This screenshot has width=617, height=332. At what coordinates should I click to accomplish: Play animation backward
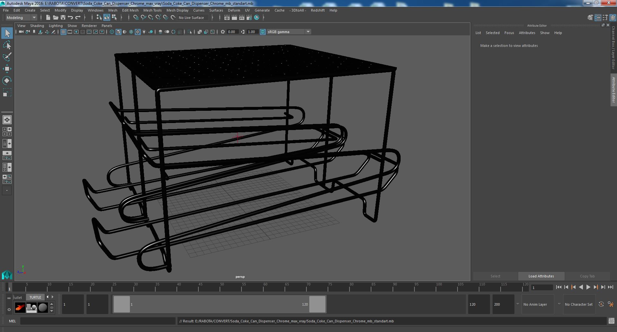coord(581,287)
